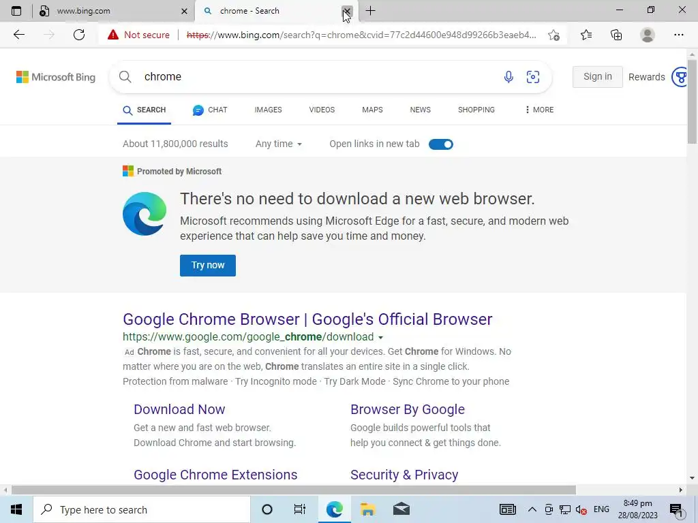Image resolution: width=698 pixels, height=523 pixels.
Task: Open a new tab with plus button
Action: click(370, 11)
